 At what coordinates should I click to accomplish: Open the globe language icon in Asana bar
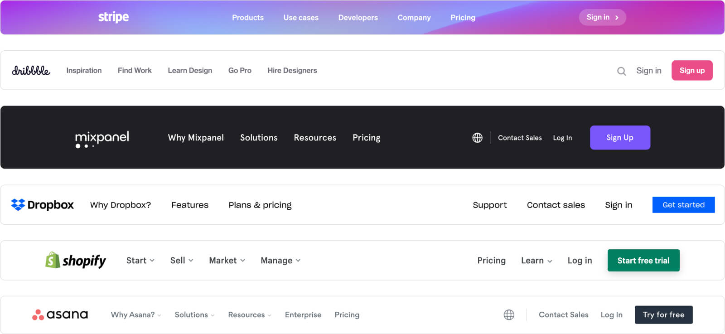509,315
